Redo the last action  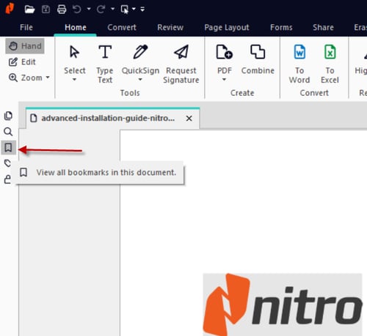[x=101, y=10]
